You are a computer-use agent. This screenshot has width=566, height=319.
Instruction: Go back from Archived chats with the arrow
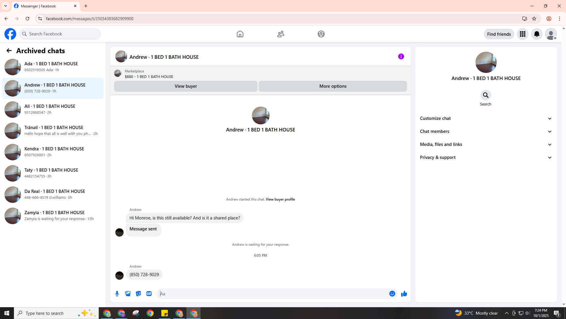9,51
